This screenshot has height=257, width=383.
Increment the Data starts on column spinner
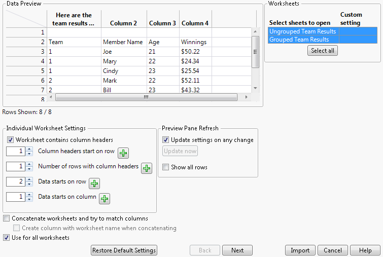tap(29, 195)
